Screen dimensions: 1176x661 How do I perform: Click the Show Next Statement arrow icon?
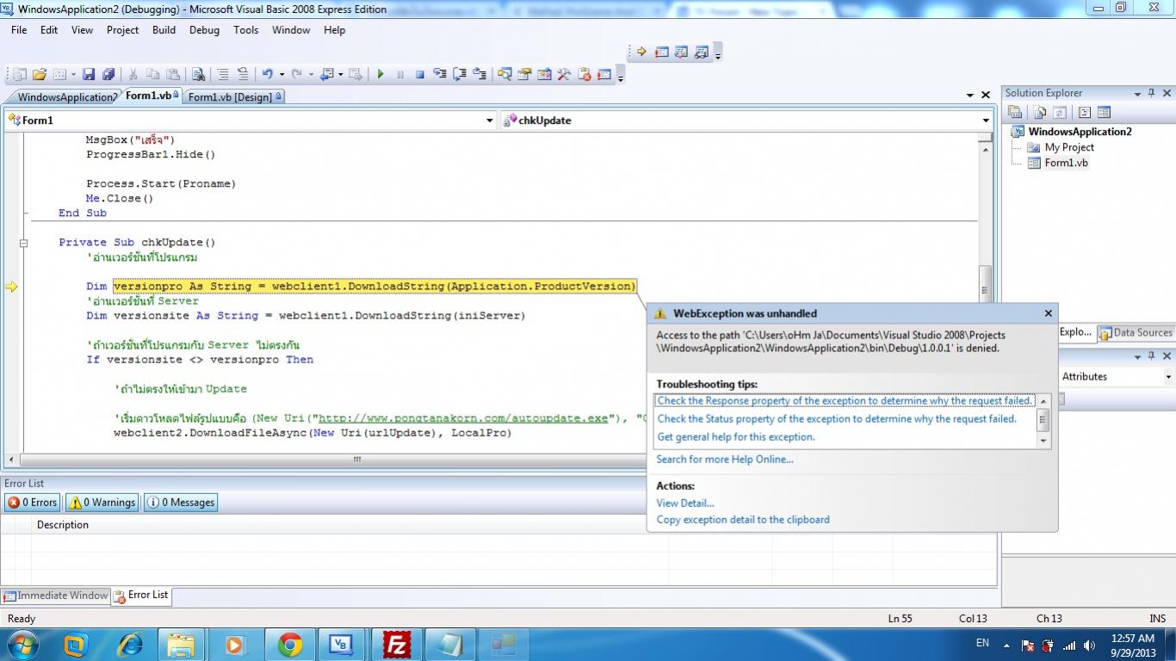click(x=641, y=52)
